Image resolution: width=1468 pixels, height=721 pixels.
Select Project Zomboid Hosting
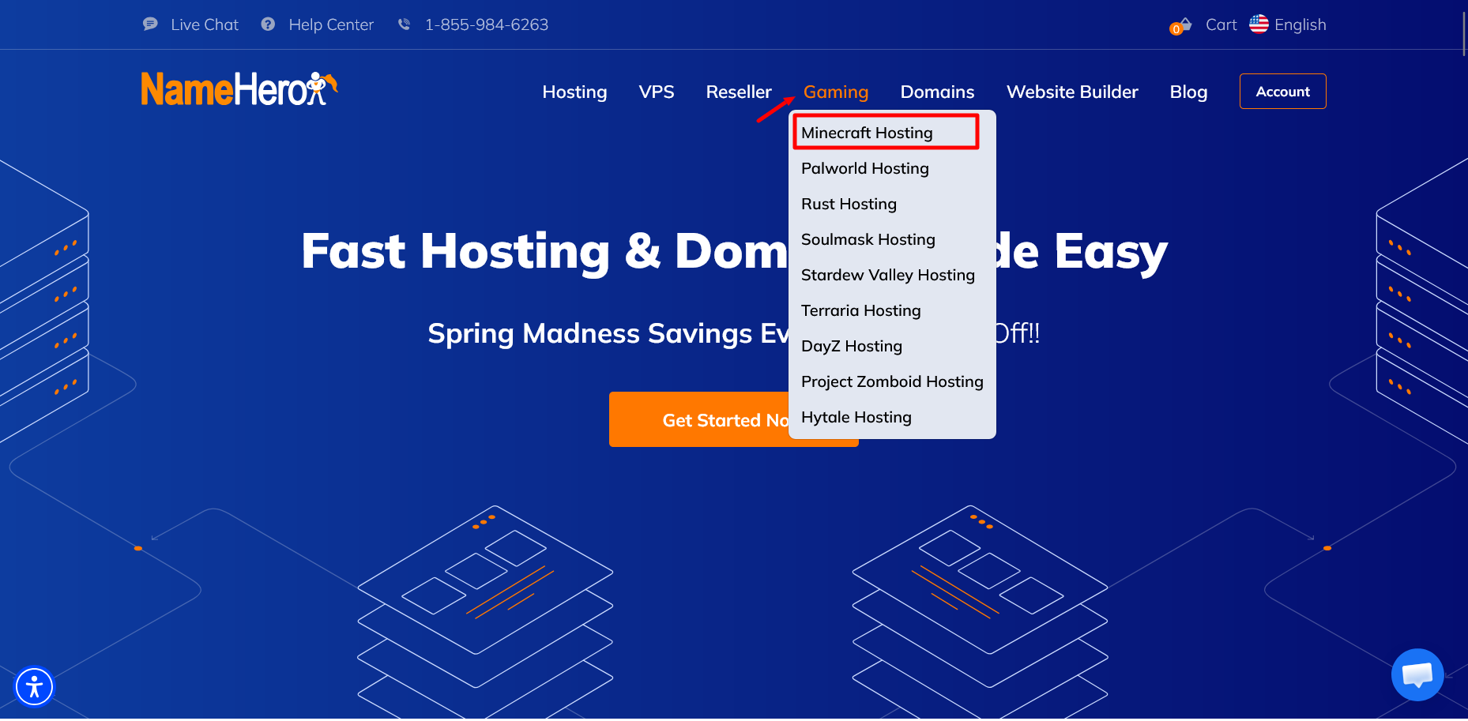[x=892, y=381]
